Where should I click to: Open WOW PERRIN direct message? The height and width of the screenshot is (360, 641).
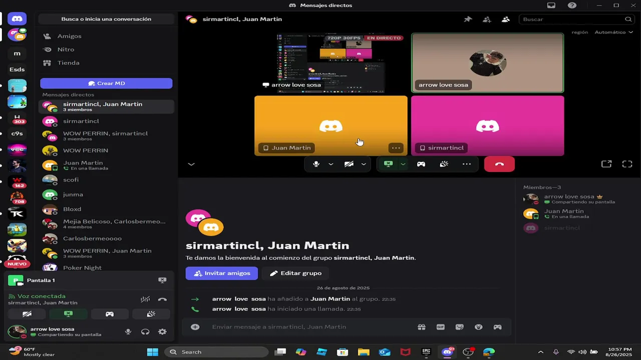click(x=106, y=150)
